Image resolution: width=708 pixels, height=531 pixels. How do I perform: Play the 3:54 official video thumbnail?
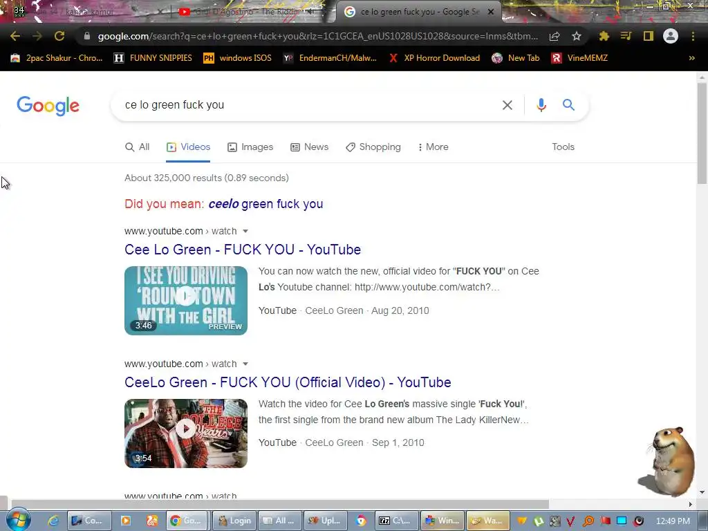point(186,434)
